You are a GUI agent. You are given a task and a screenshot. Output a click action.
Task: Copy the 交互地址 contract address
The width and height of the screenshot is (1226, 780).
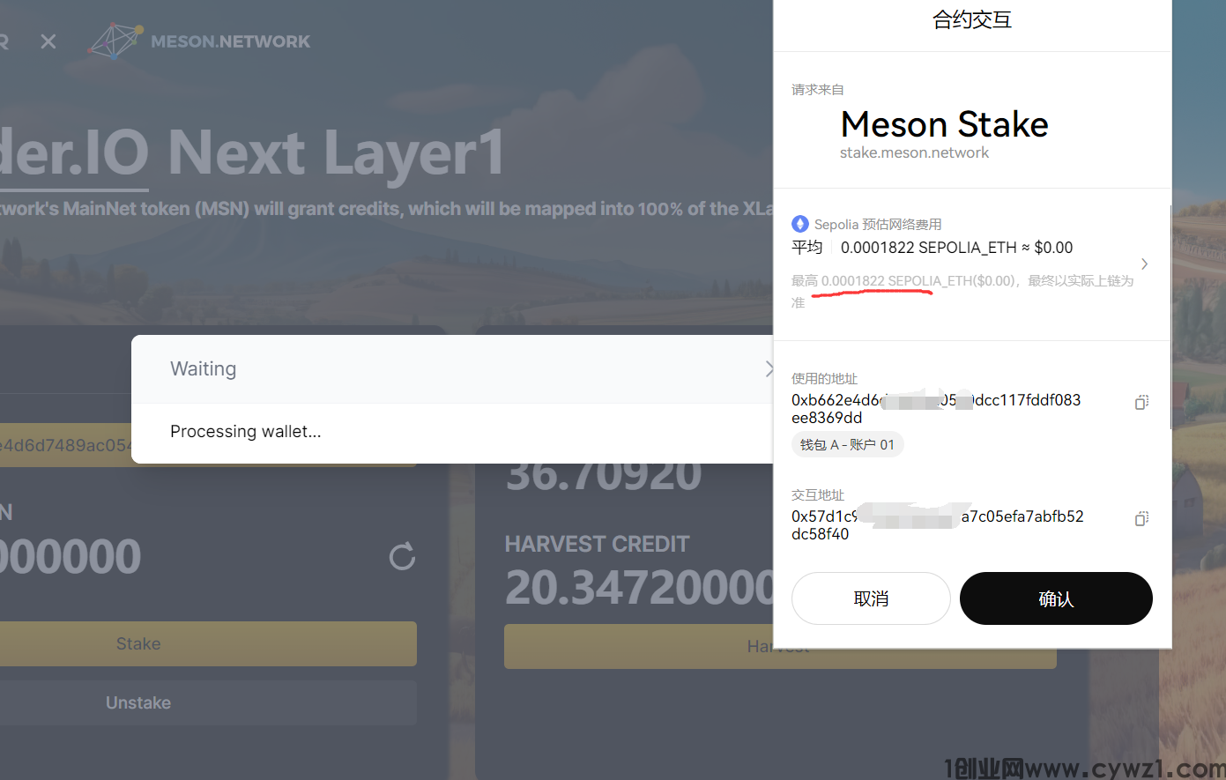pos(1141,518)
